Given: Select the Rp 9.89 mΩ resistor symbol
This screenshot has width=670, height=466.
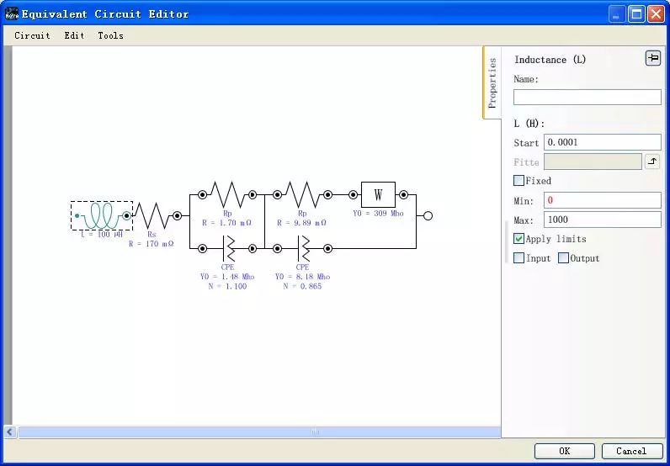Looking at the screenshot, I should tap(302, 195).
